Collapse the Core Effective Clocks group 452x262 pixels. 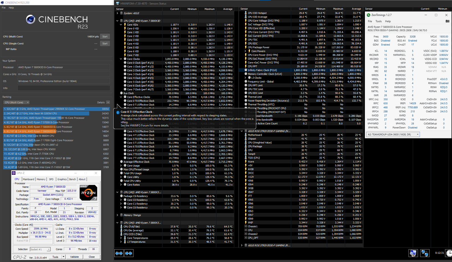coord(121,97)
